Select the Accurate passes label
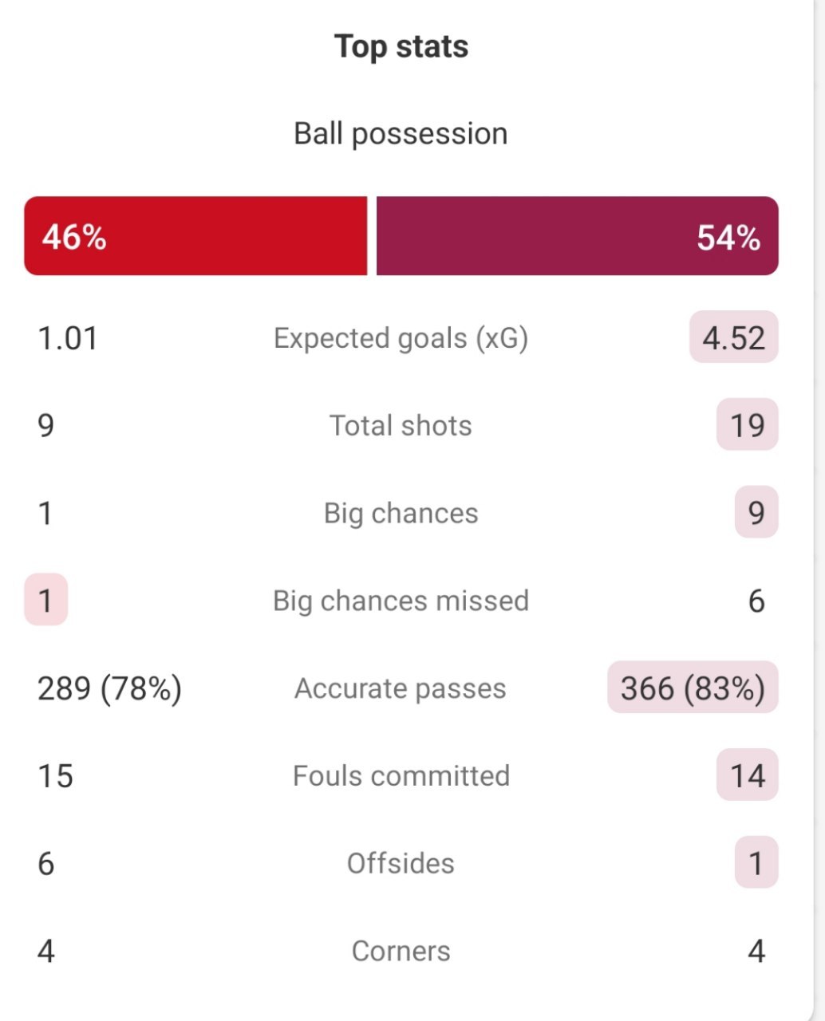825x1021 pixels. (x=401, y=688)
